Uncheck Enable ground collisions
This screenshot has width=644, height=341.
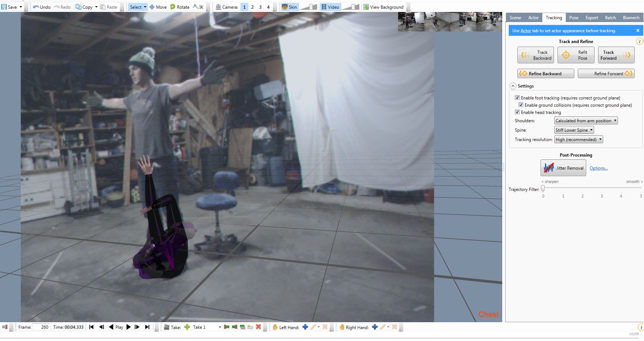521,105
